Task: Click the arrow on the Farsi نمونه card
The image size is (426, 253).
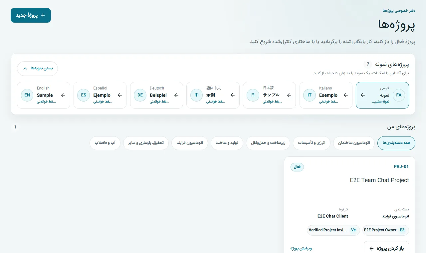Action: point(363,95)
